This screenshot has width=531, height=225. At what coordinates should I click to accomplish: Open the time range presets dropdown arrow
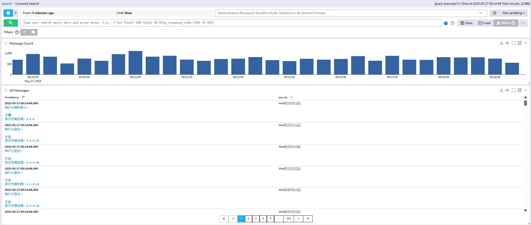point(16,13)
